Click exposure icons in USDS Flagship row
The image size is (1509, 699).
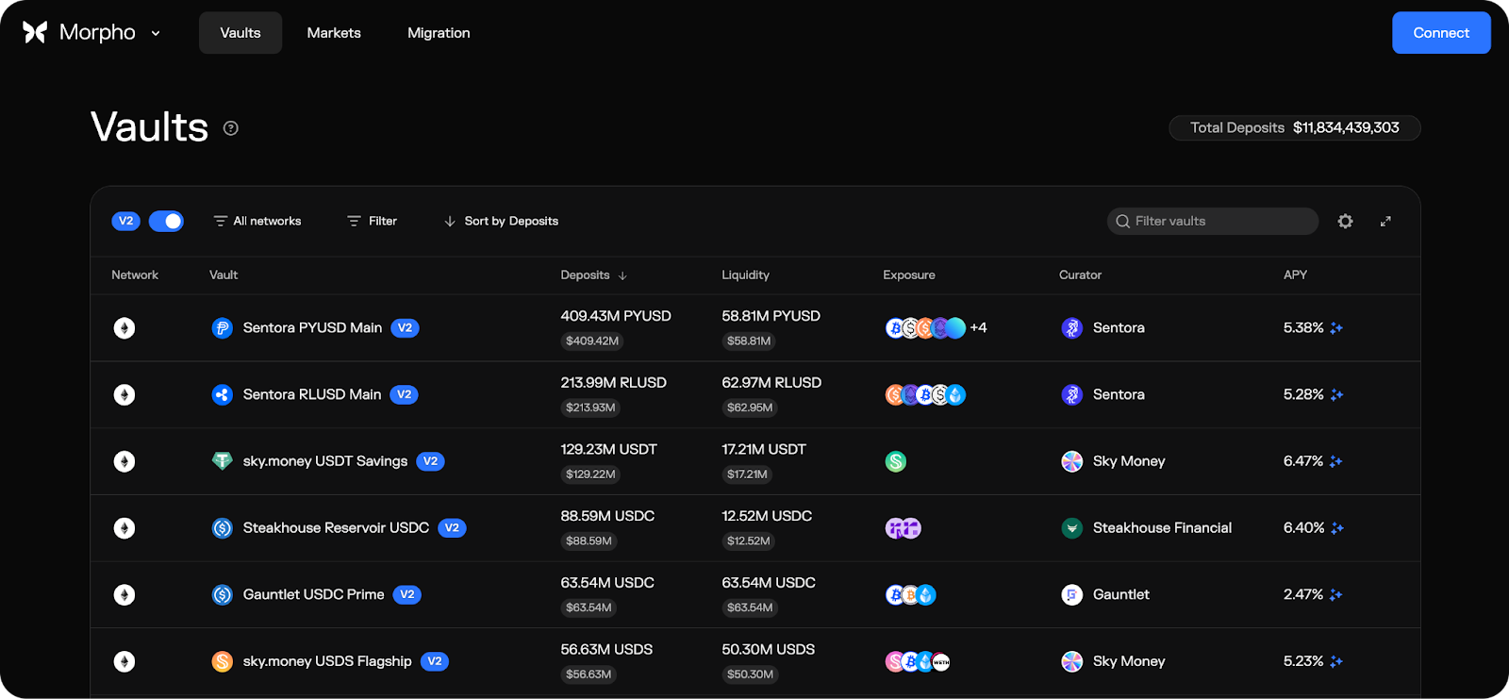pyautogui.click(x=918, y=662)
